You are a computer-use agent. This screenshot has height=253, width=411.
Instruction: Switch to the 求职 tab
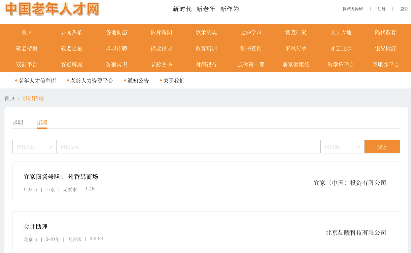pos(18,122)
